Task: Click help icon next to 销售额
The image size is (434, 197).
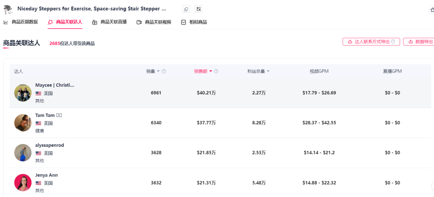Action: tap(216, 71)
